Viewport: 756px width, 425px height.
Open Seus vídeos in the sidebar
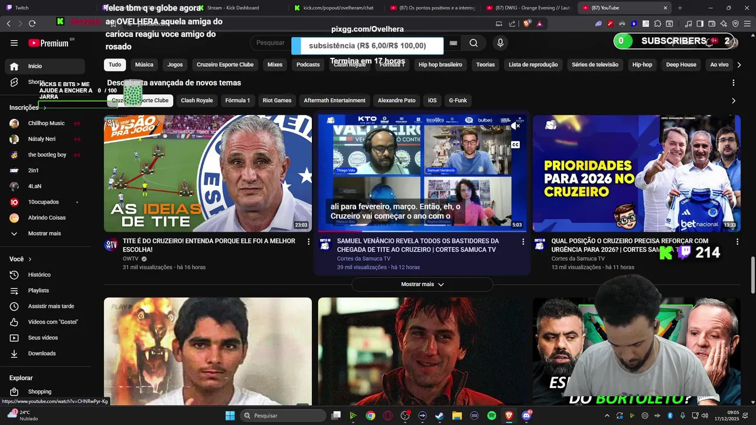45,338
